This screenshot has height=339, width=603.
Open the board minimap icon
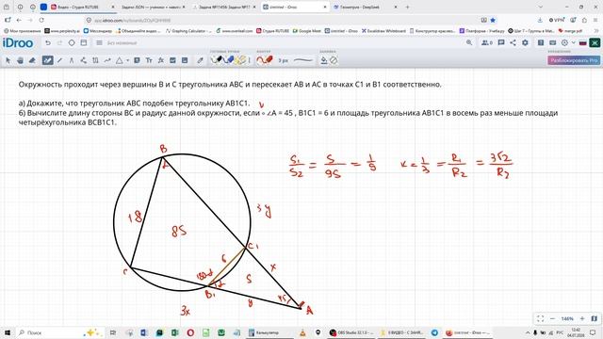595,318
